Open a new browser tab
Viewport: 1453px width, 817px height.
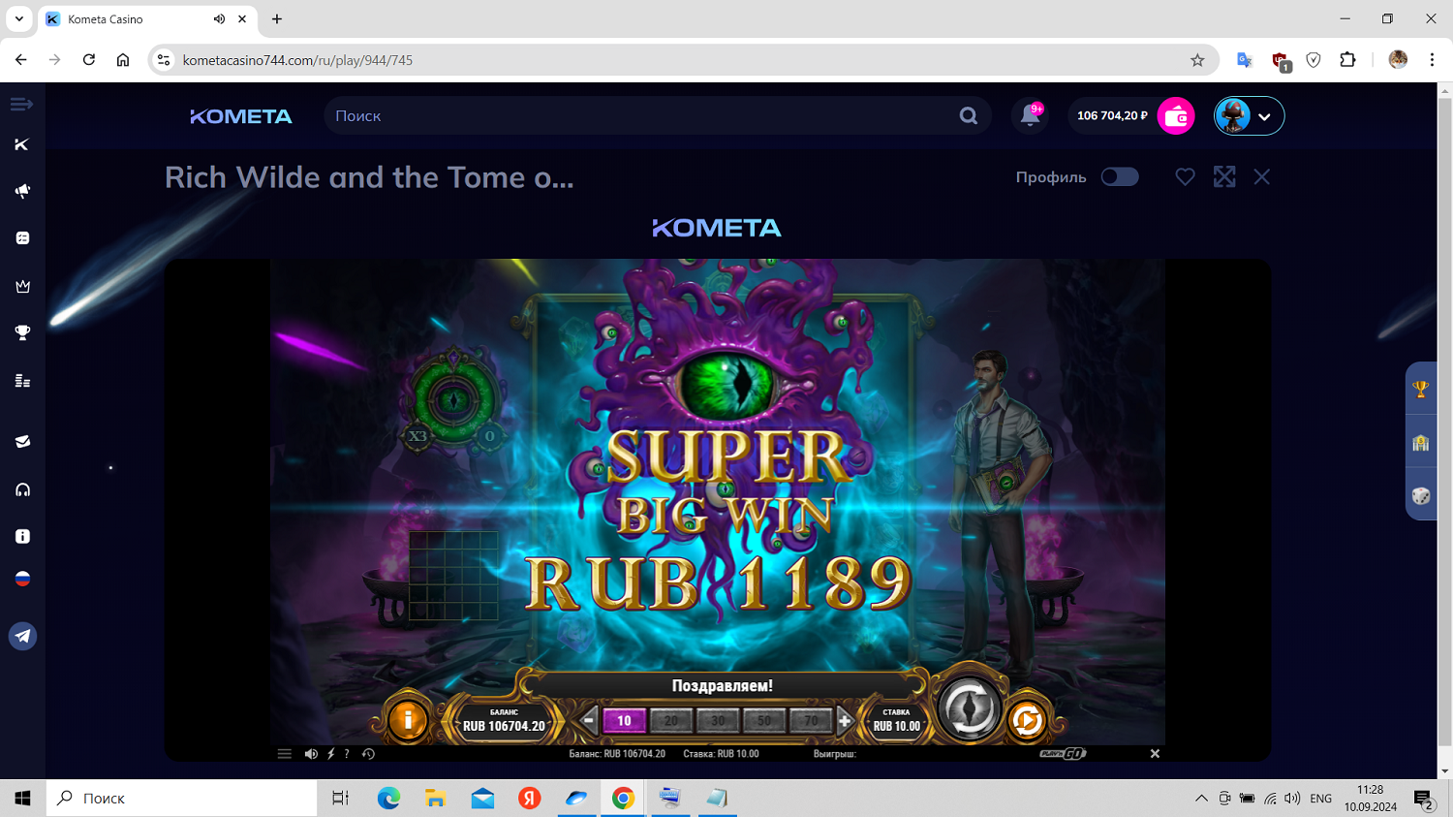(277, 19)
